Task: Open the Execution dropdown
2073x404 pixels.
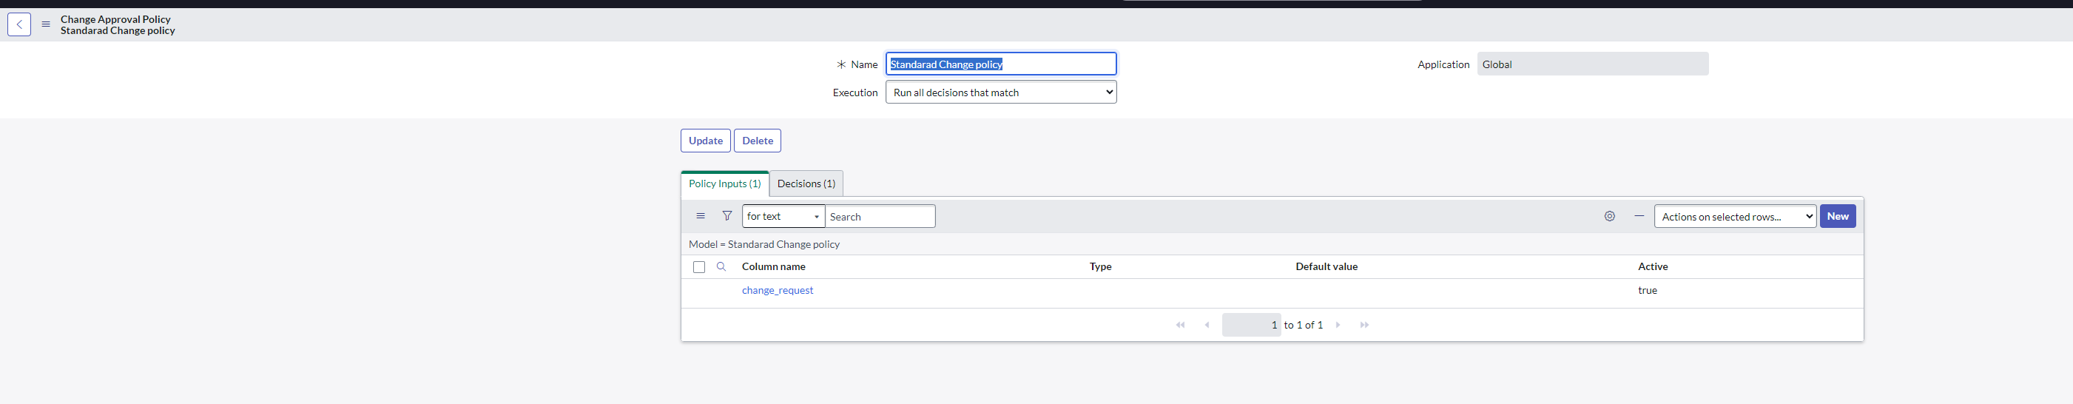Action: 1000,92
